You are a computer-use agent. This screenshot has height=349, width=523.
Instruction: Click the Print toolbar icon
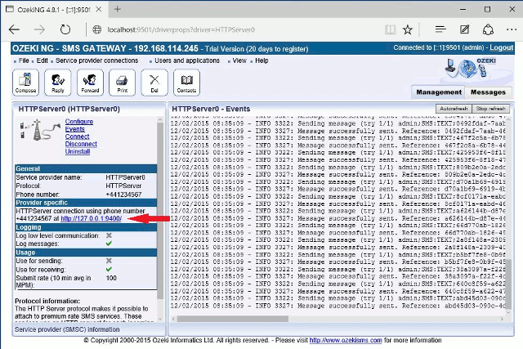(122, 83)
